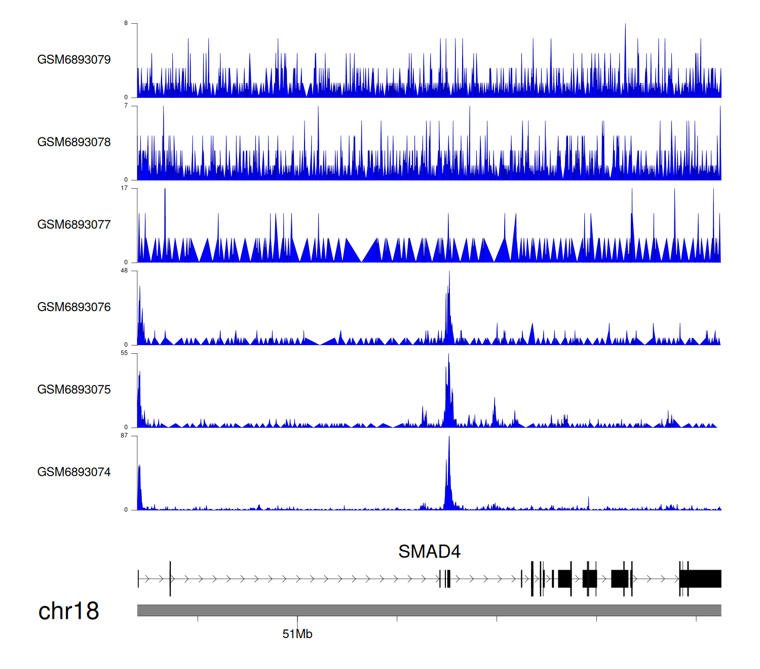Select the GSM6893074 track name
The height and width of the screenshot is (669, 760).
pyautogui.click(x=74, y=472)
